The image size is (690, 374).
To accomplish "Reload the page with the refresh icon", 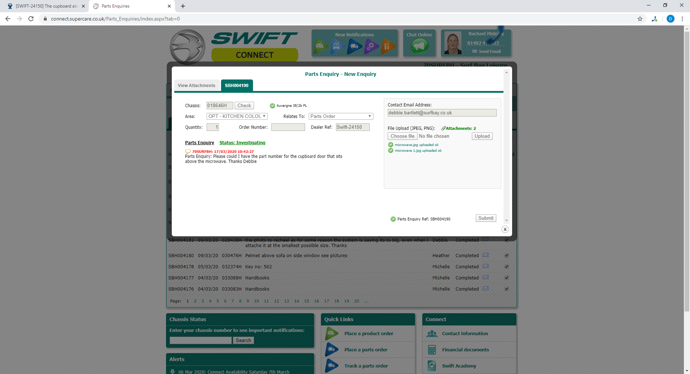I will [x=31, y=19].
